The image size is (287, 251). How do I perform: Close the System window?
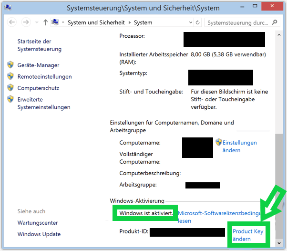(272, 6)
